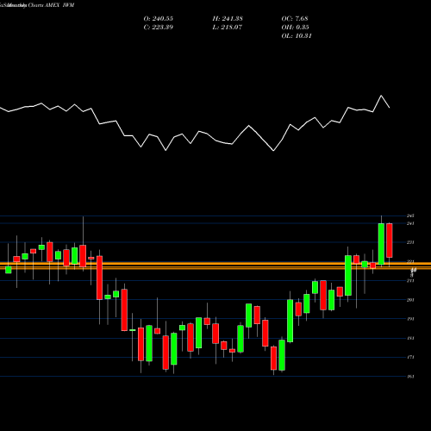Pick the 241 price axis label
Screen dimensions: 431x431
click(410, 223)
